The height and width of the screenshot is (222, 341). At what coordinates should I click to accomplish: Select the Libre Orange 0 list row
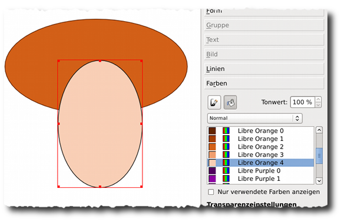[x=260, y=131]
